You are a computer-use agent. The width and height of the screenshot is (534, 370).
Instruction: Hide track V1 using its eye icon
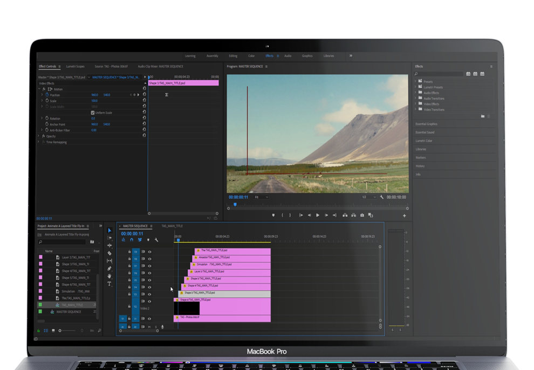[x=149, y=319]
